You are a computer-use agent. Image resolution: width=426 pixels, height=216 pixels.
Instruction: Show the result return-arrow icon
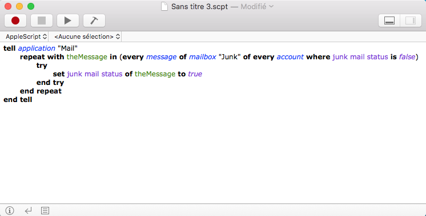(28, 210)
